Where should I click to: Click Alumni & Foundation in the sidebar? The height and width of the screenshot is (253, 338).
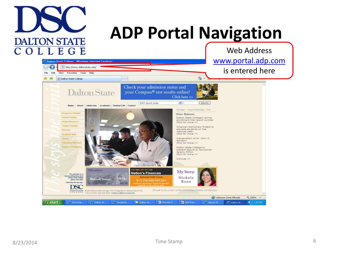72,147
